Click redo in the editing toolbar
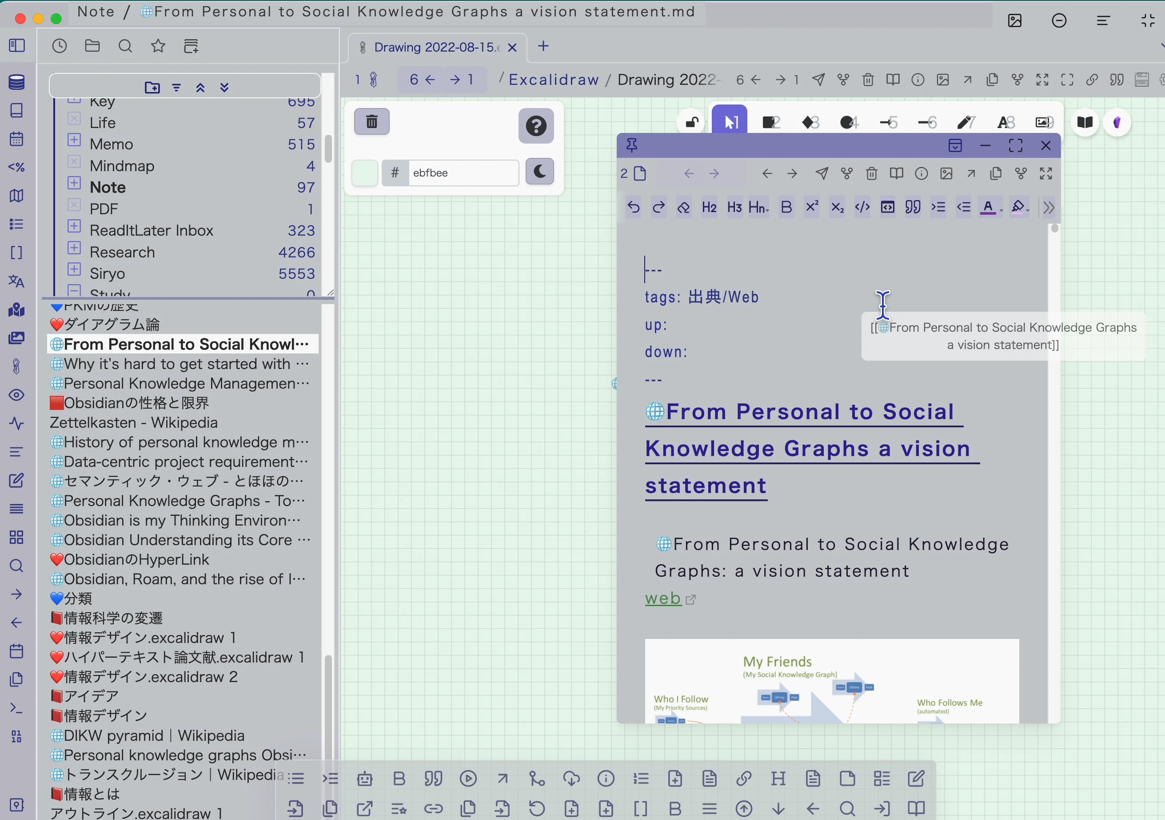1165x820 pixels. [658, 207]
